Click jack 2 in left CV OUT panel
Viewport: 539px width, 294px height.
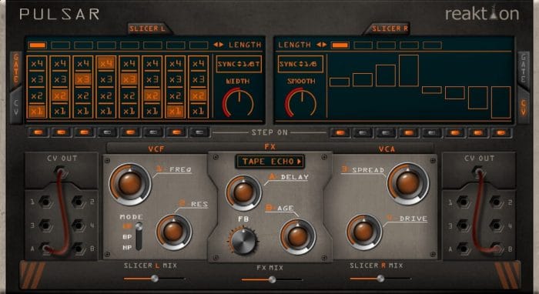pyautogui.click(x=79, y=202)
